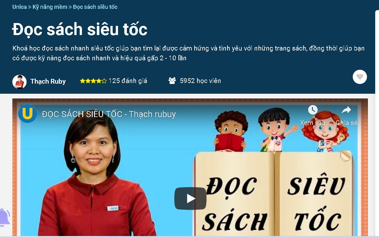Click the Chia sẻ label text

[346, 123]
